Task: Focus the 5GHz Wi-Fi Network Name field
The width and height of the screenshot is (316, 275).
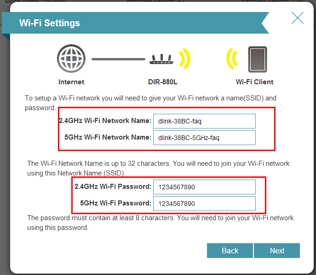Action: click(x=204, y=137)
